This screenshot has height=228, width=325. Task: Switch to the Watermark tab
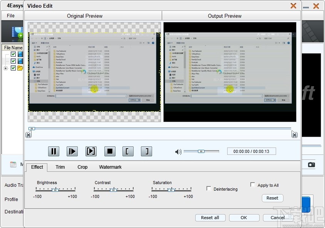(x=110, y=167)
